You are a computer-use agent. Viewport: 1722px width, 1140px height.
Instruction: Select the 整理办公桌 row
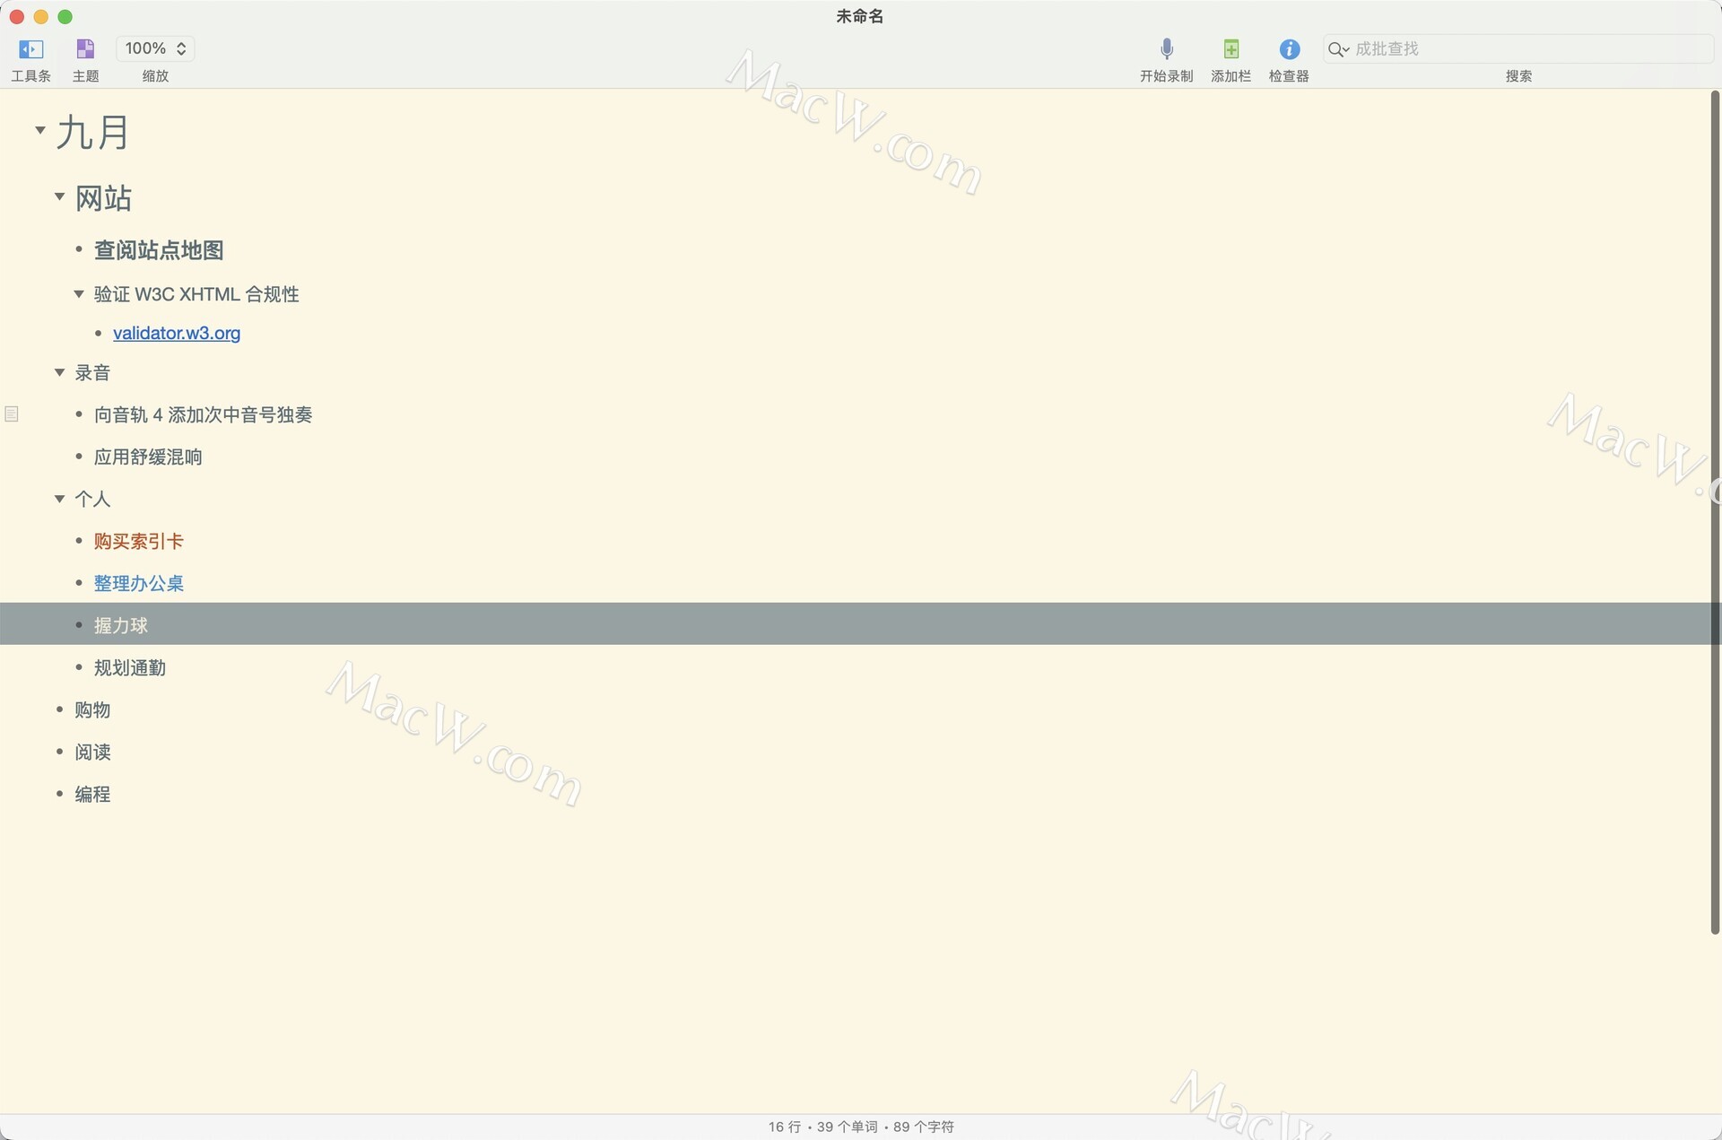click(138, 584)
